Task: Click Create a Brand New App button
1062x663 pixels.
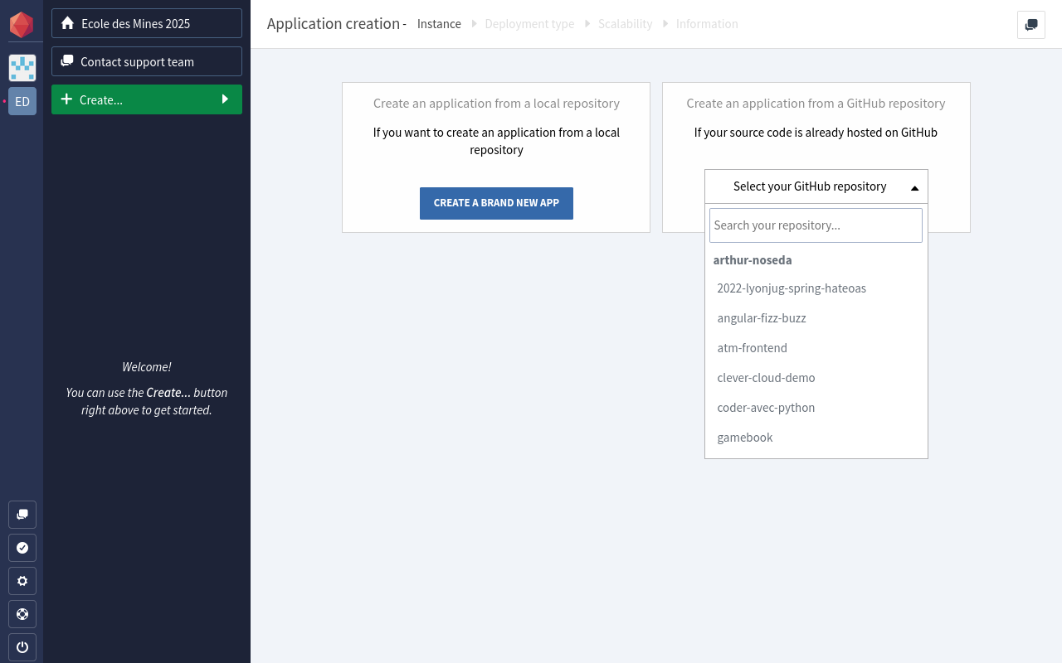Action: tap(496, 203)
